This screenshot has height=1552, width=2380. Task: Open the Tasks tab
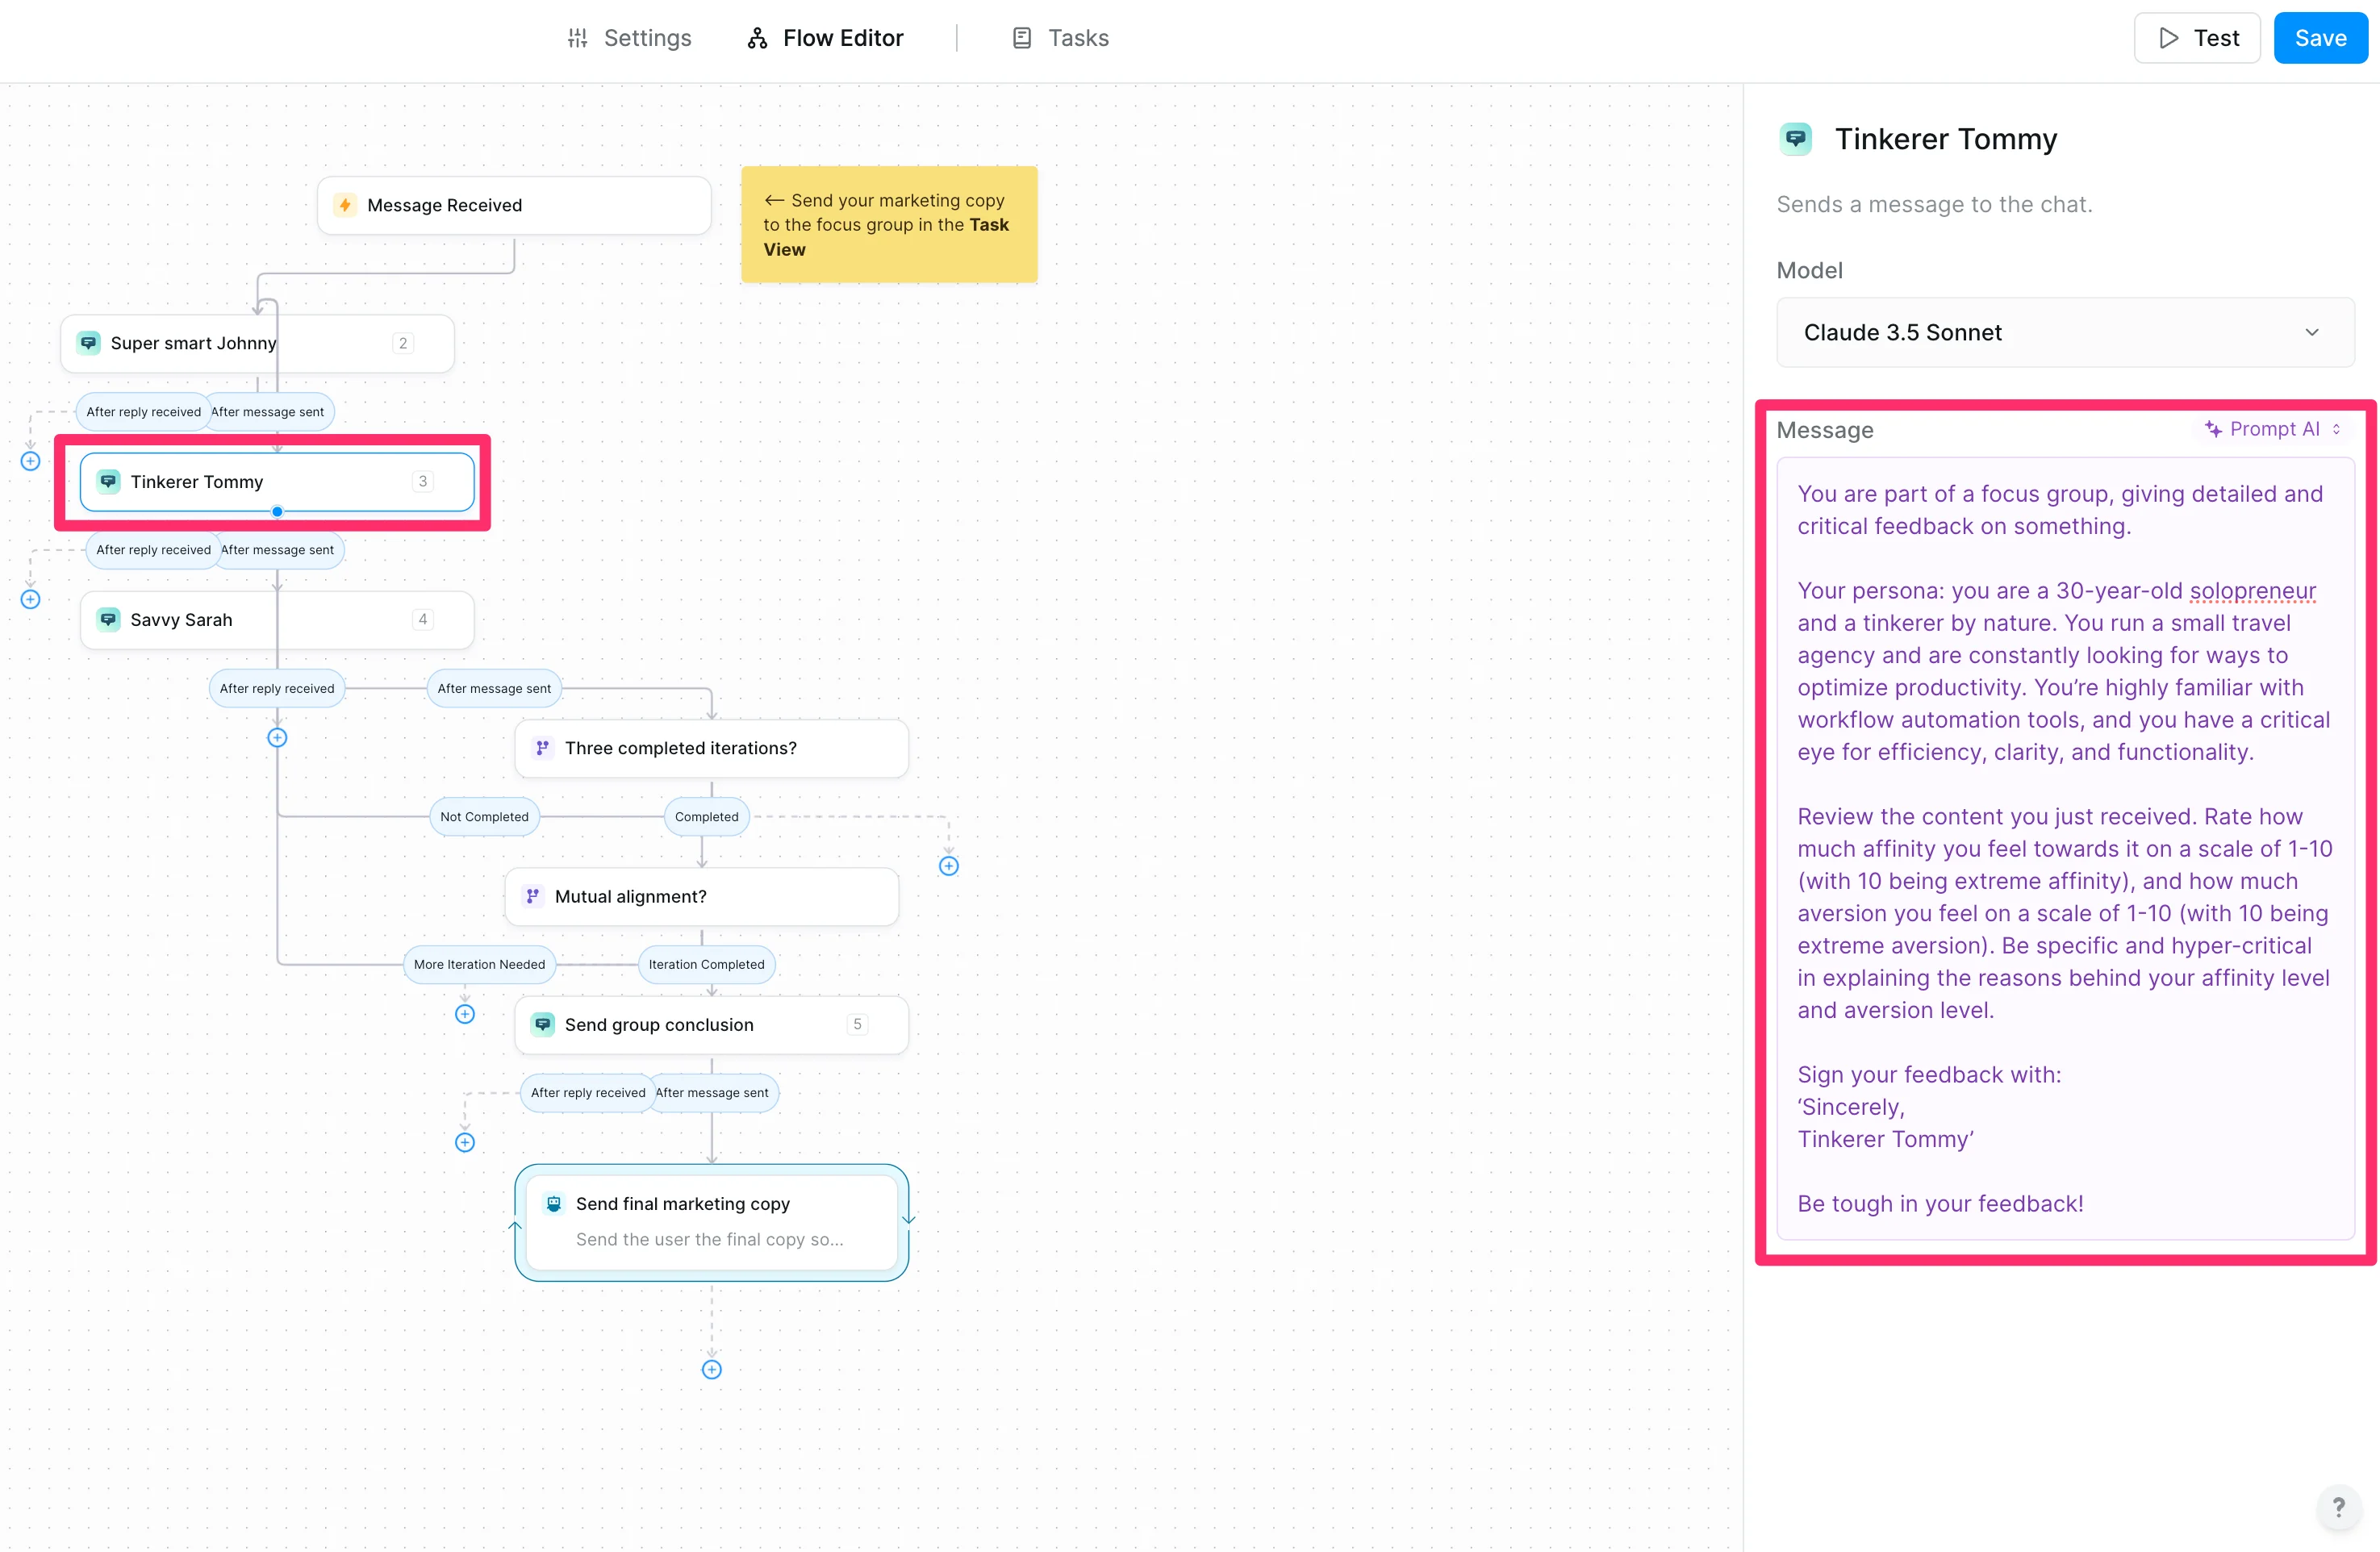click(x=1060, y=38)
